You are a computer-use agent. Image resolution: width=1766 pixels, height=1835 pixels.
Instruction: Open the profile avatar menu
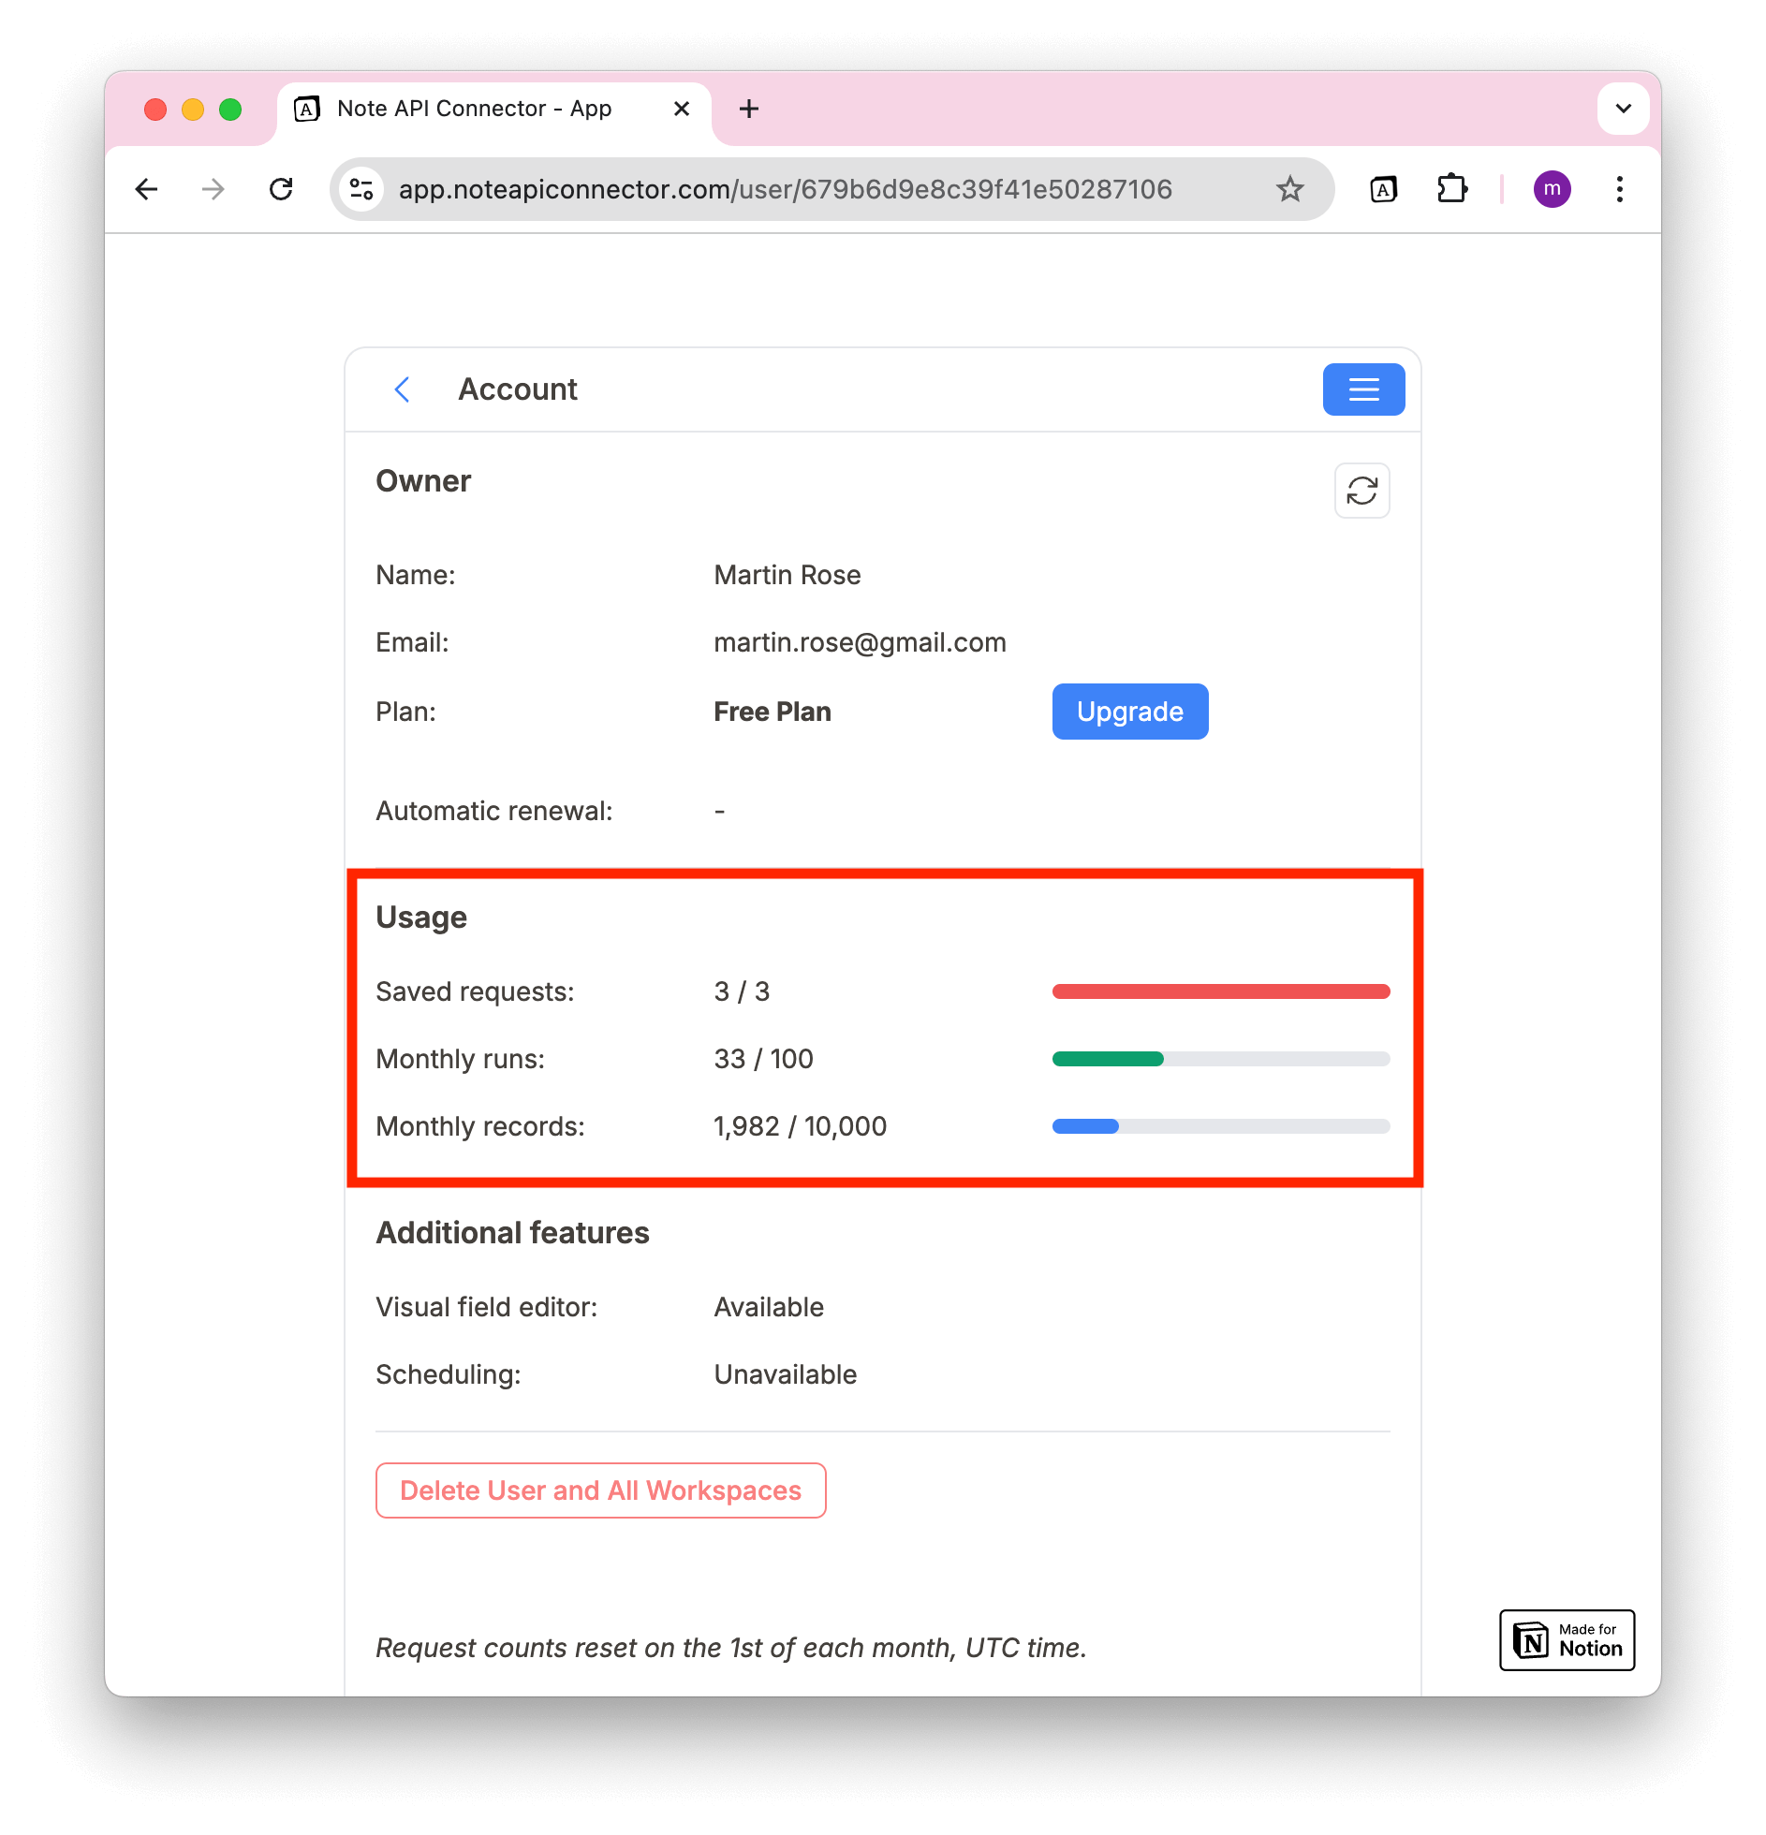1553,189
